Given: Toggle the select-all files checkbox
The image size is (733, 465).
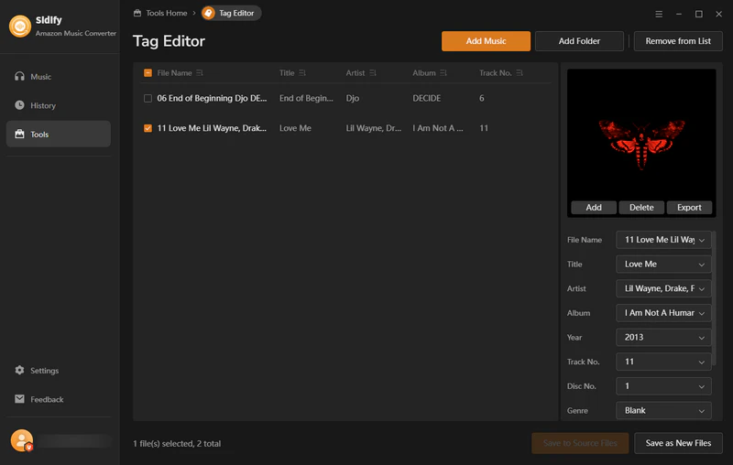Looking at the screenshot, I should [x=148, y=73].
